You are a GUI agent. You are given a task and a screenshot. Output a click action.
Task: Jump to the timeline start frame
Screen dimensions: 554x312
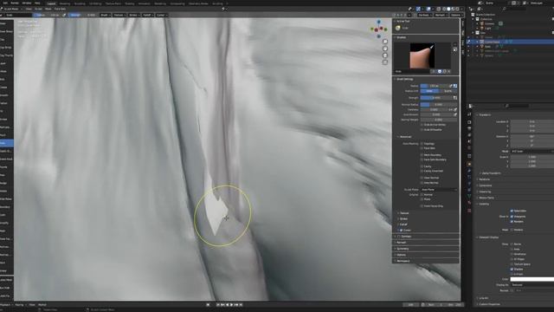pos(218,304)
